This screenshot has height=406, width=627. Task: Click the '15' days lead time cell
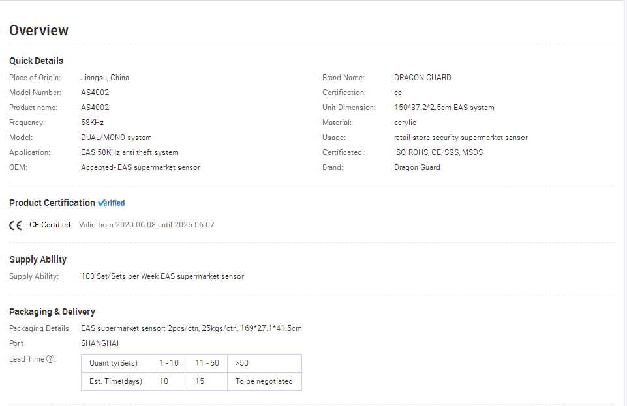(x=207, y=382)
